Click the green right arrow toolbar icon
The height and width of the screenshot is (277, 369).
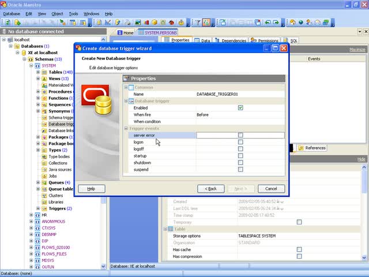pos(276,23)
